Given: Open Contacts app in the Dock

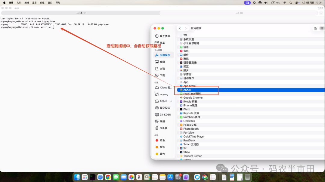Looking at the screenshot, I should point(147,177).
